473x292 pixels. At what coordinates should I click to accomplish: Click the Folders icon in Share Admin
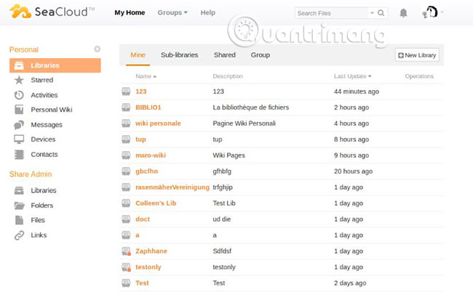(x=20, y=206)
